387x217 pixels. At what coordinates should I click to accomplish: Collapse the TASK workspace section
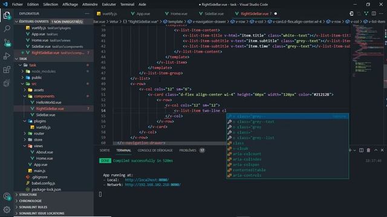(x=16, y=59)
